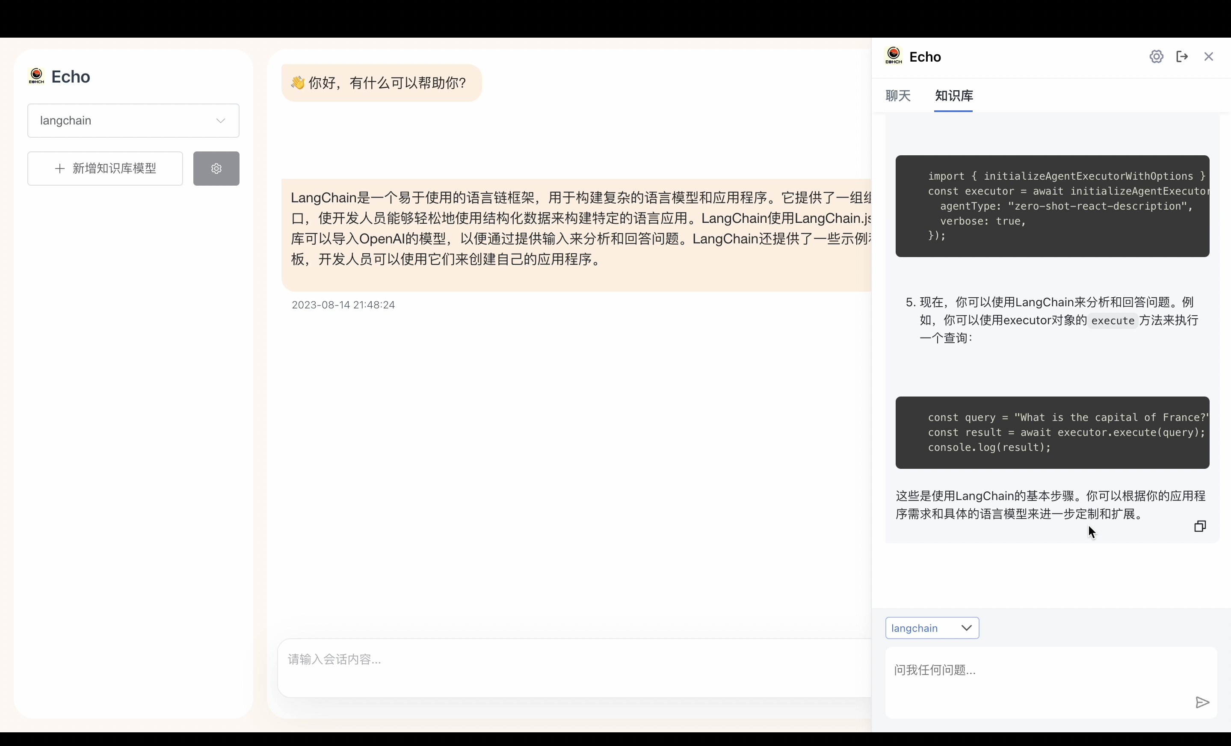
Task: Select the 知识库 tab
Action: tap(953, 95)
